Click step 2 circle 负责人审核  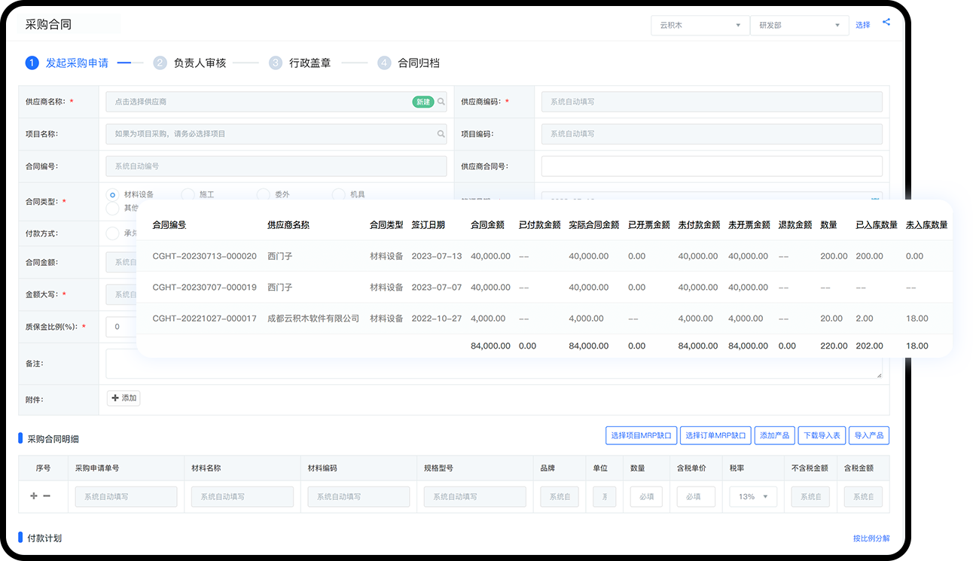point(160,63)
